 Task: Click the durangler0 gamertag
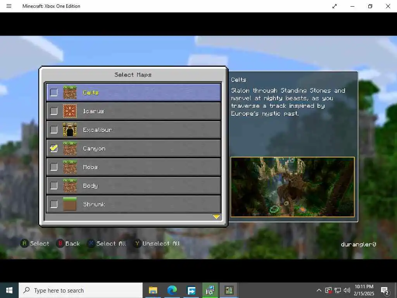pyautogui.click(x=359, y=244)
